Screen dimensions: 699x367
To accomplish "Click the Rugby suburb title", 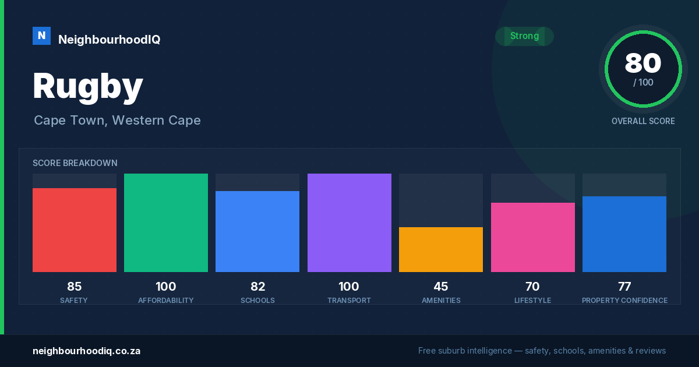I will point(88,87).
